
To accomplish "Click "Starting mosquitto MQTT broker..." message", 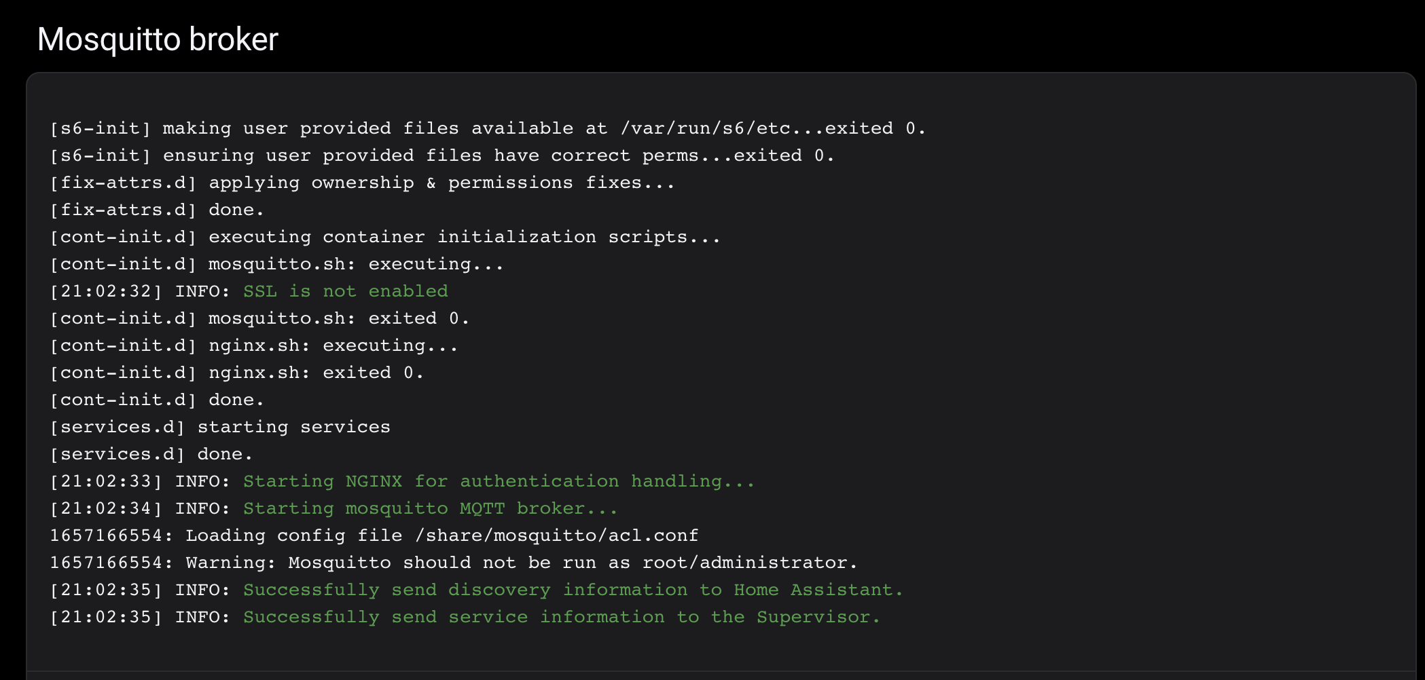I will (431, 508).
